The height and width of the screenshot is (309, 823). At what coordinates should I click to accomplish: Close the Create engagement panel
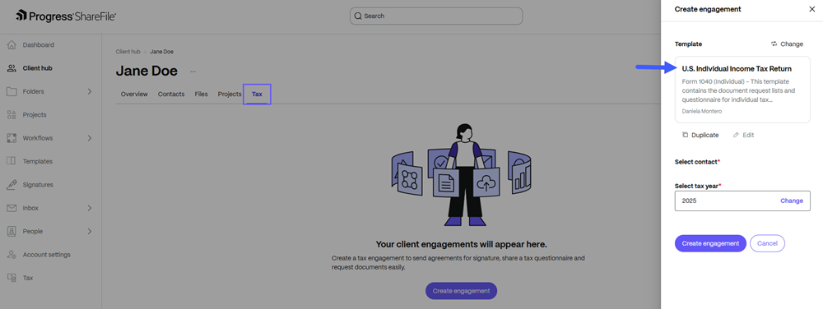812,9
